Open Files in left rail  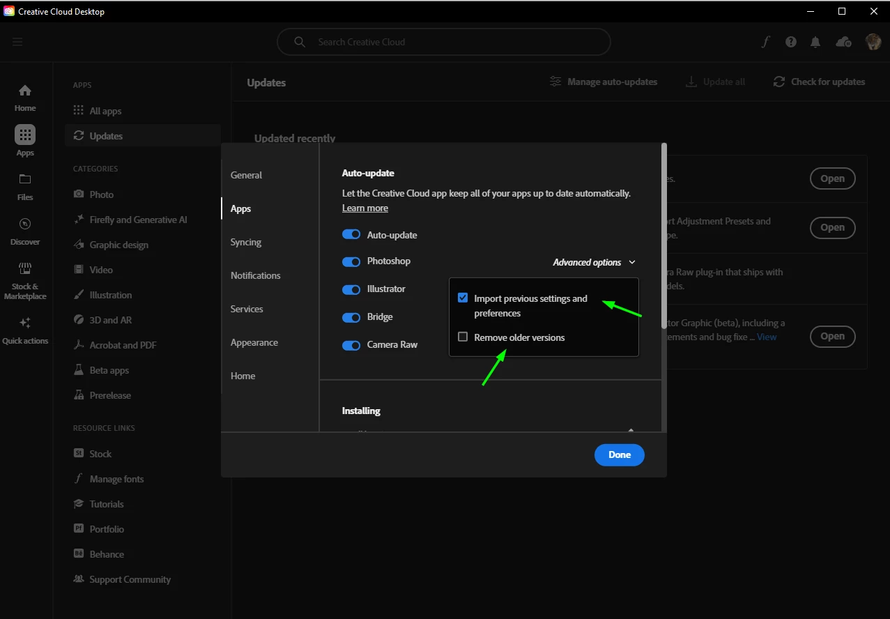[25, 187]
